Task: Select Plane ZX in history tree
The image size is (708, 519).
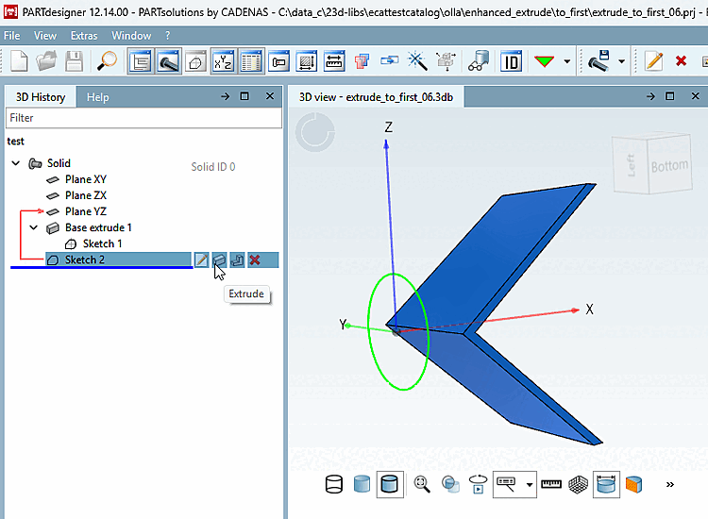Action: point(85,195)
